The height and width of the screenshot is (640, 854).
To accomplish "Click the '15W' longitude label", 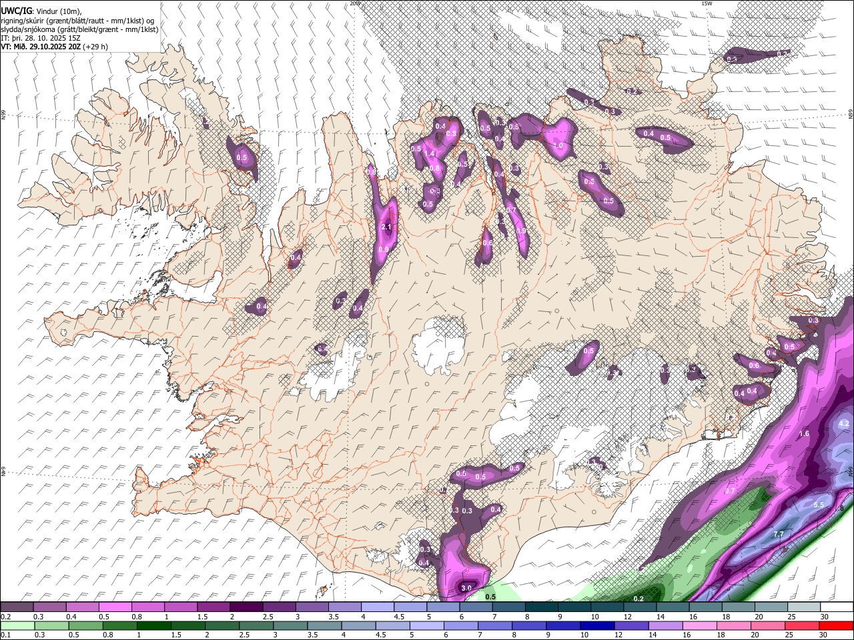I will [707, 3].
